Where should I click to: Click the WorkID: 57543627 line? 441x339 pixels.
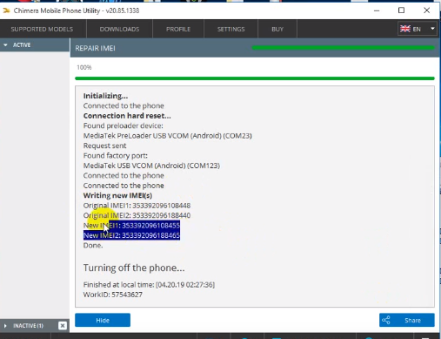click(x=113, y=295)
